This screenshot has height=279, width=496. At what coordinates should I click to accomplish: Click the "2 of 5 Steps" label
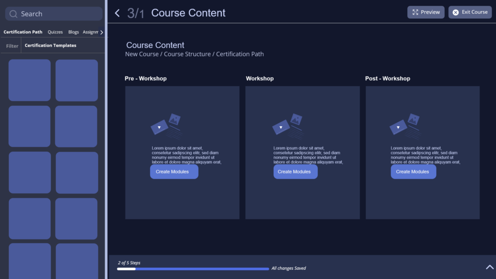(x=129, y=263)
